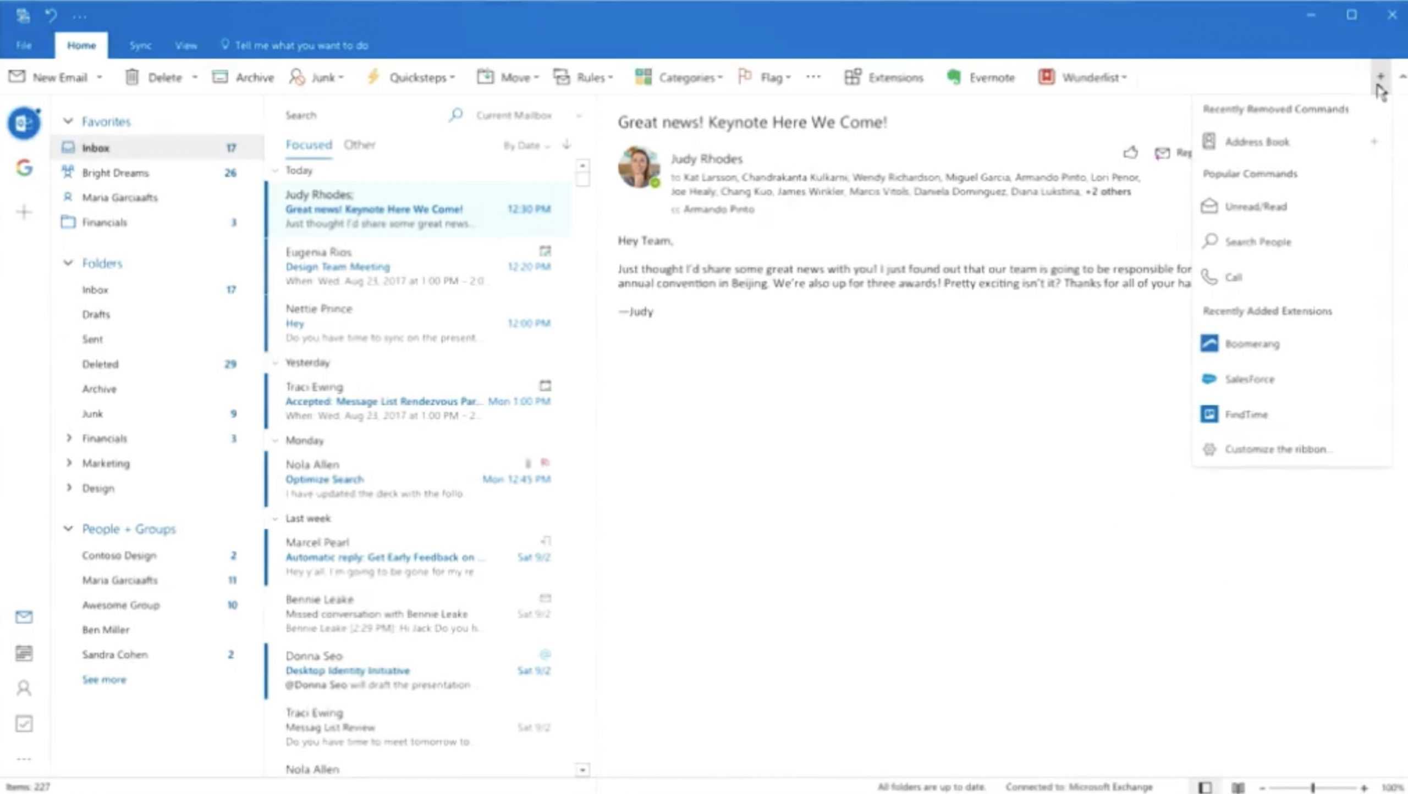The height and width of the screenshot is (794, 1408).
Task: Open the File menu
Action: coord(24,46)
